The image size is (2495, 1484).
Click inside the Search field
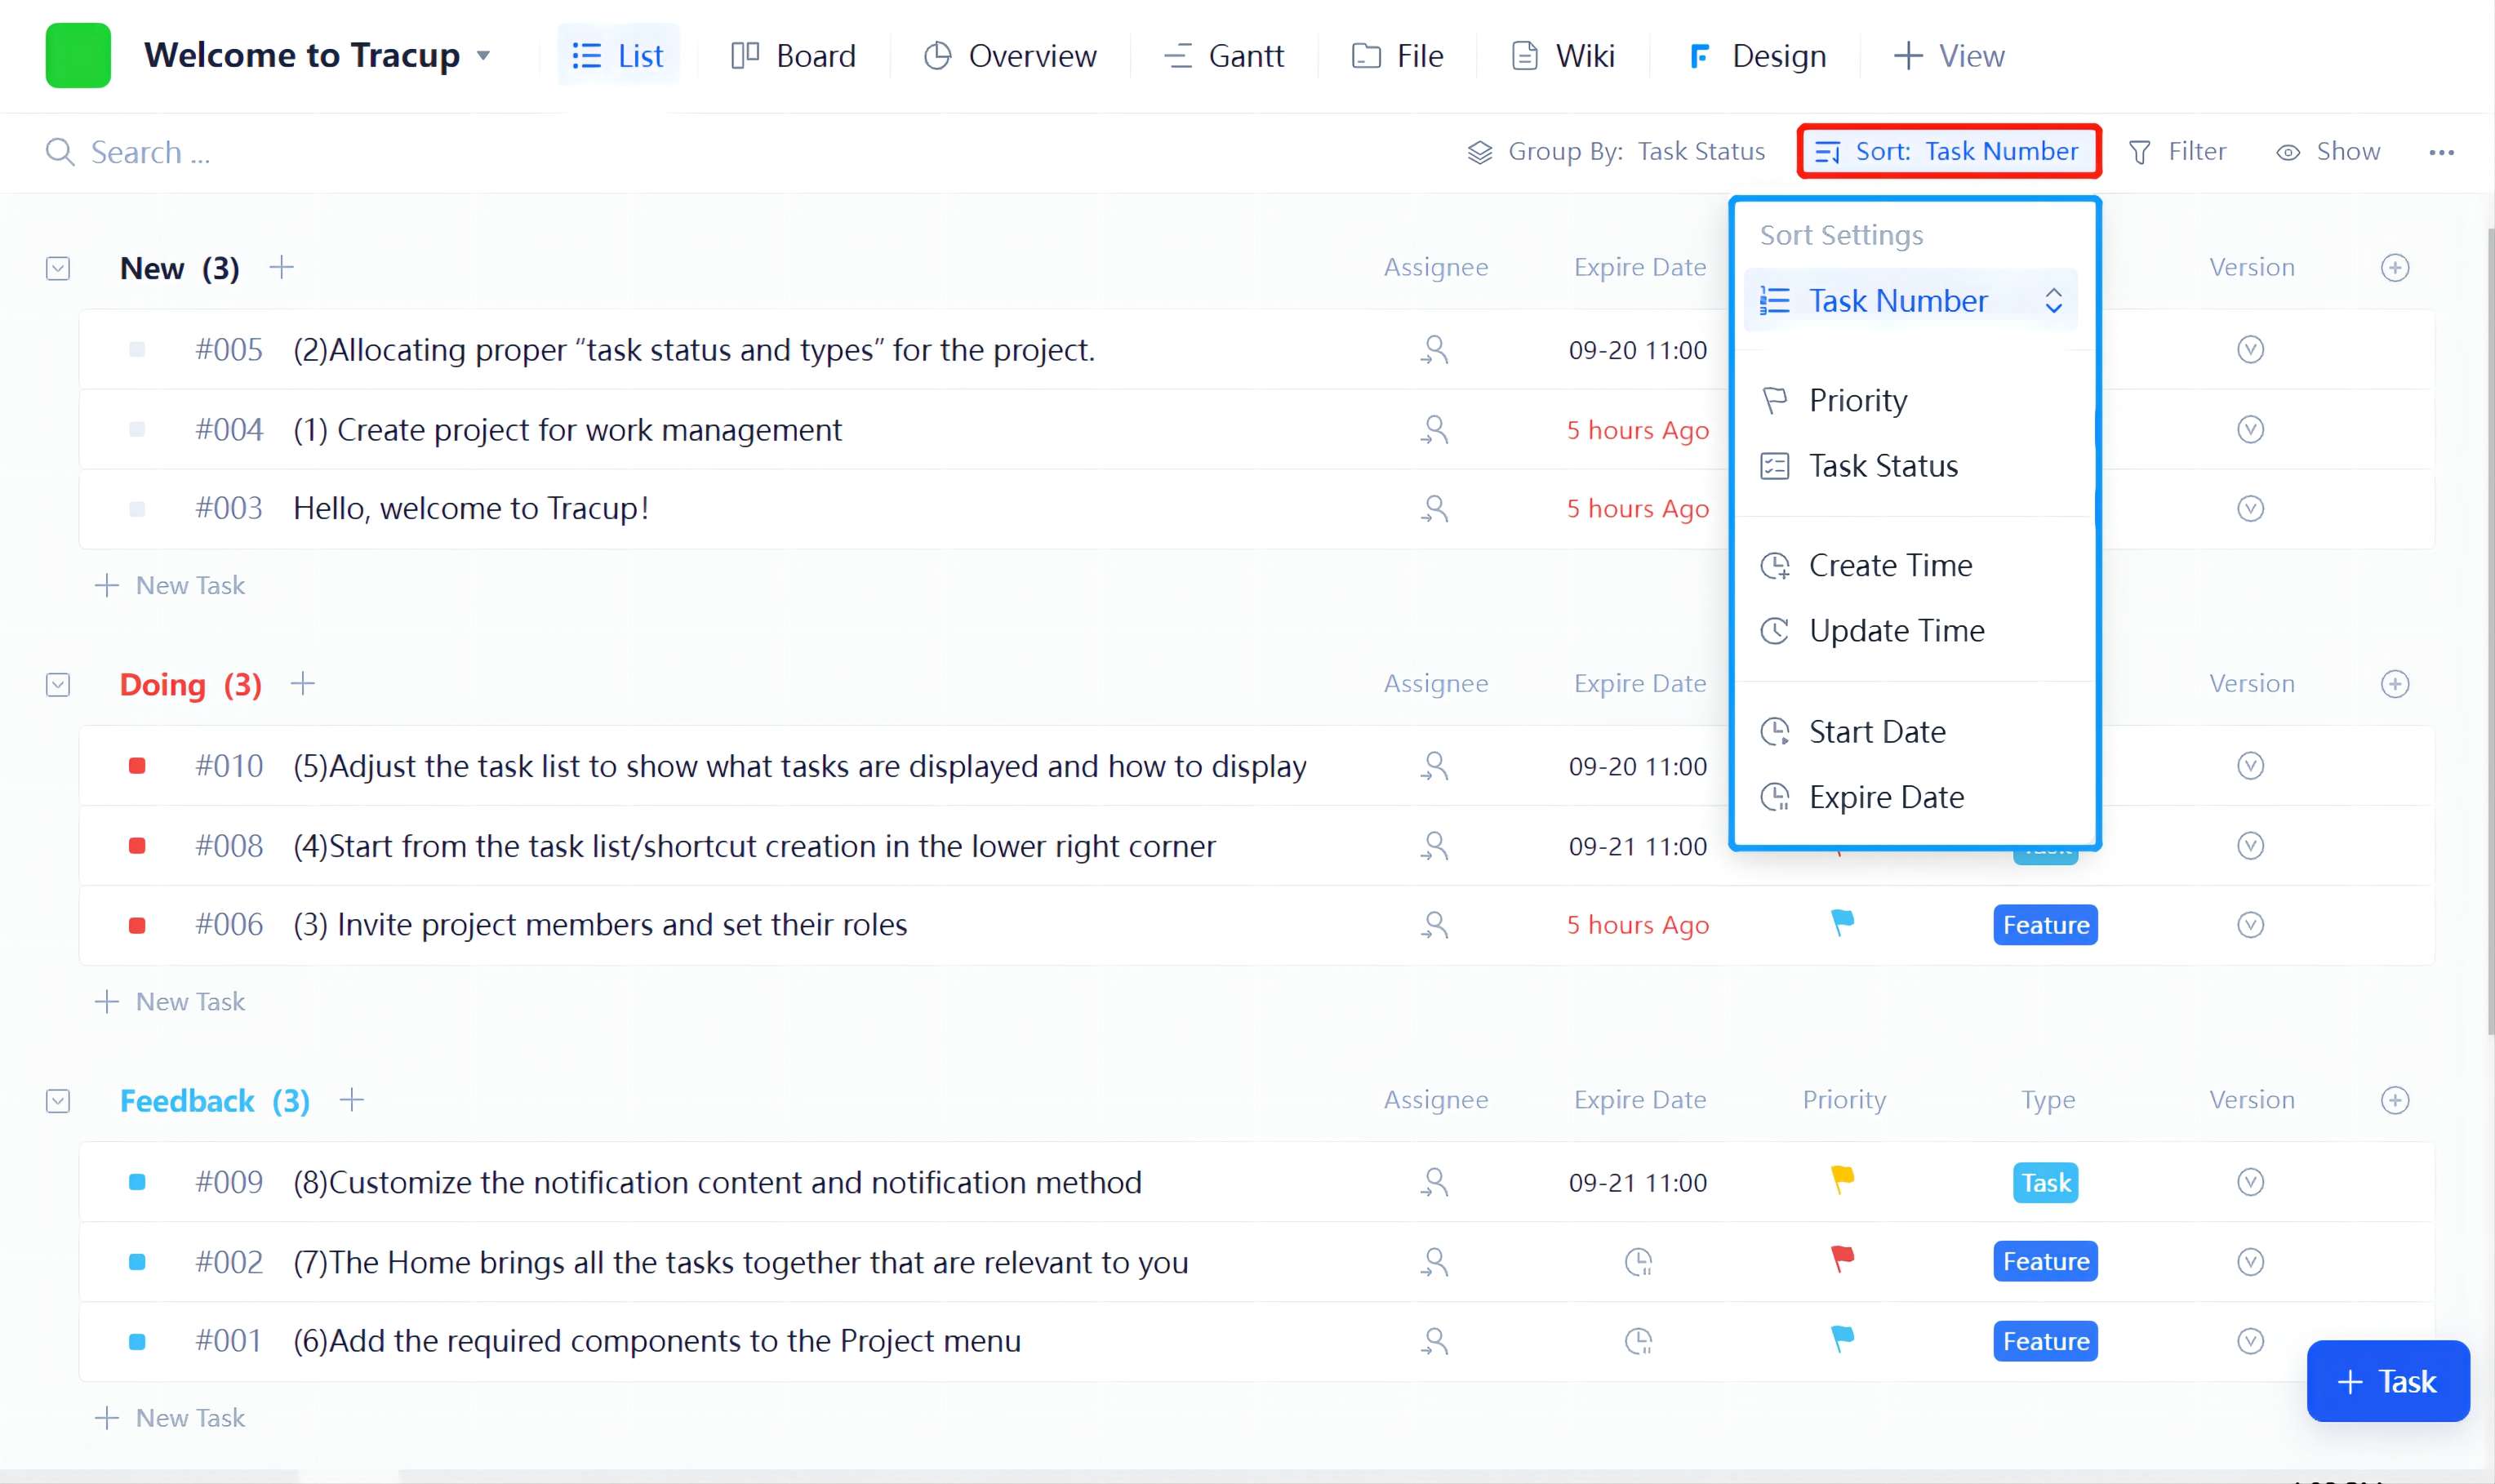[150, 152]
